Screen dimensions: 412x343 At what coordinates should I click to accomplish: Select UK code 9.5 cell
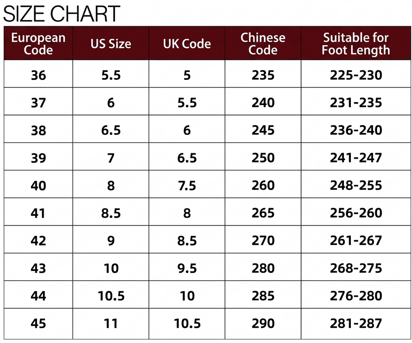(x=187, y=268)
